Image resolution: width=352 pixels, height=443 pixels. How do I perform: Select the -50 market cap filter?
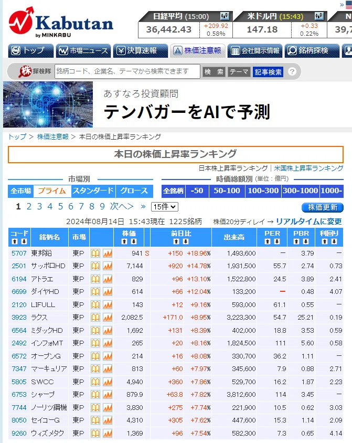(x=197, y=191)
